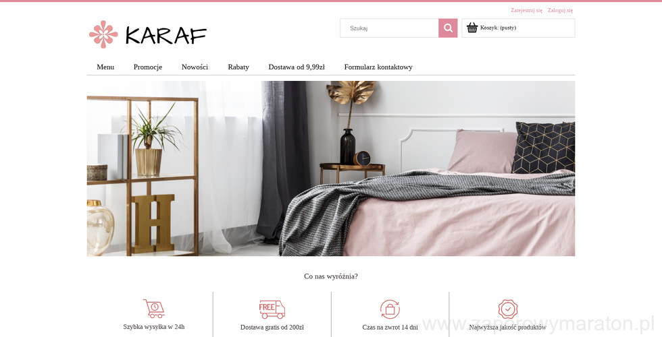662x337 pixels.
Task: Click the pink search magnifier button
Action: 447,28
